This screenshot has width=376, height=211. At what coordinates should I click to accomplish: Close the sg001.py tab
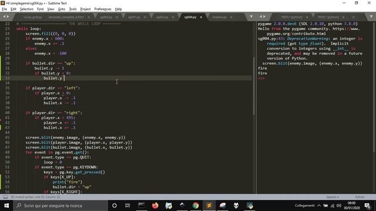coord(145,17)
